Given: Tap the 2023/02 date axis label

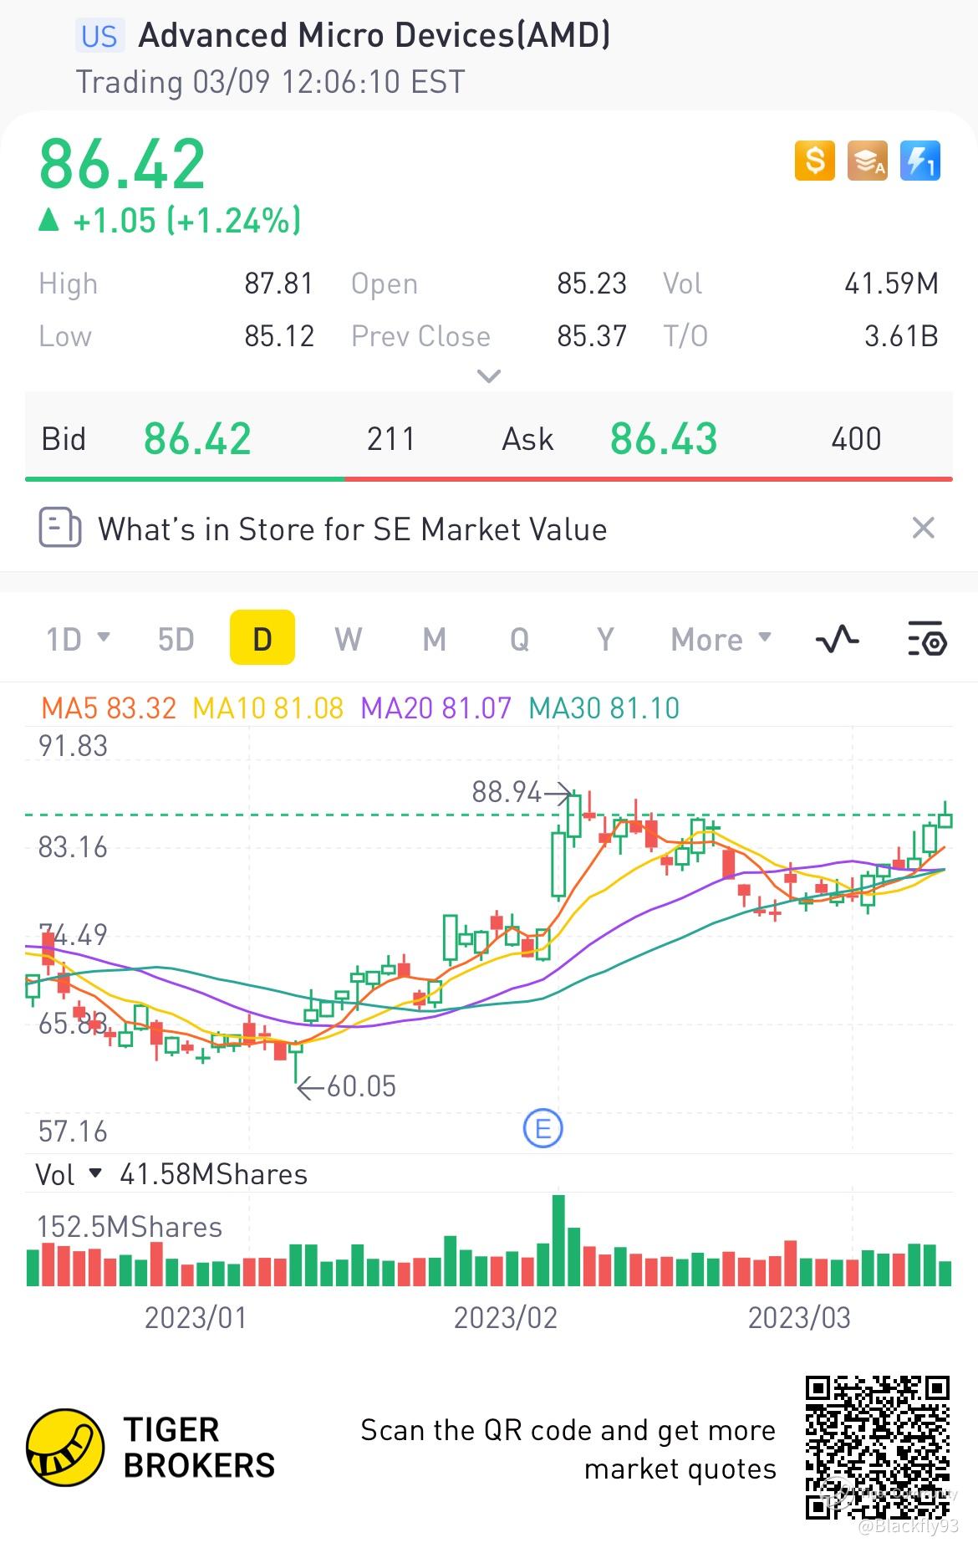Looking at the screenshot, I should (505, 1318).
